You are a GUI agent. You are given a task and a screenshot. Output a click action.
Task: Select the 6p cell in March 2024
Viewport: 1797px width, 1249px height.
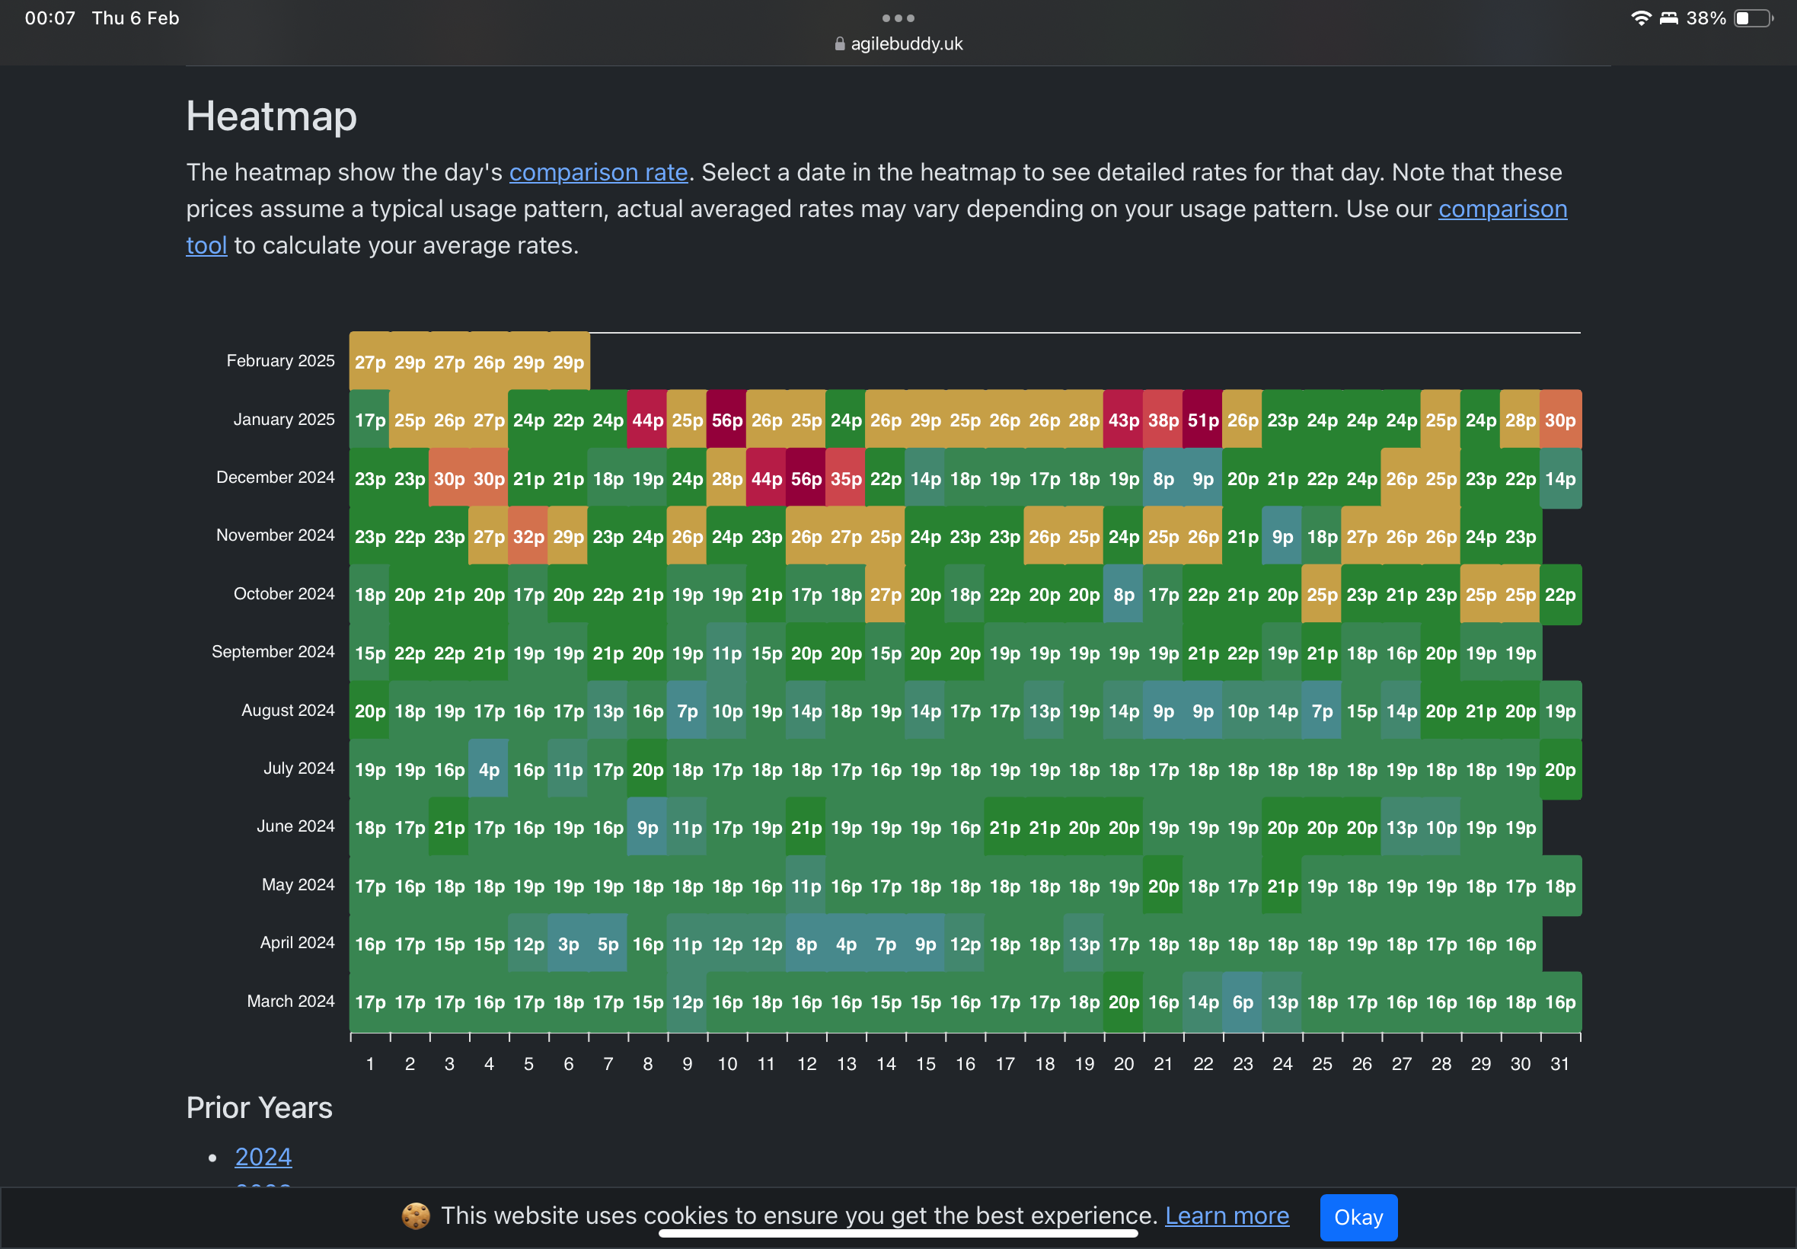tap(1243, 1001)
